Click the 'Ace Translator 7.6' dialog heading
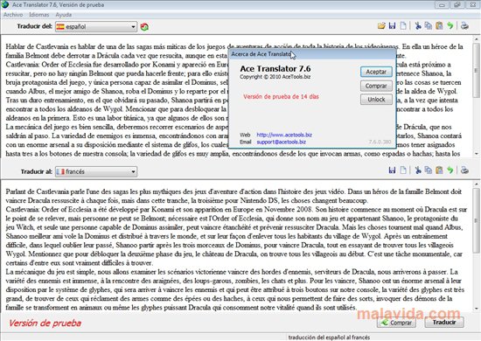 tap(275, 69)
